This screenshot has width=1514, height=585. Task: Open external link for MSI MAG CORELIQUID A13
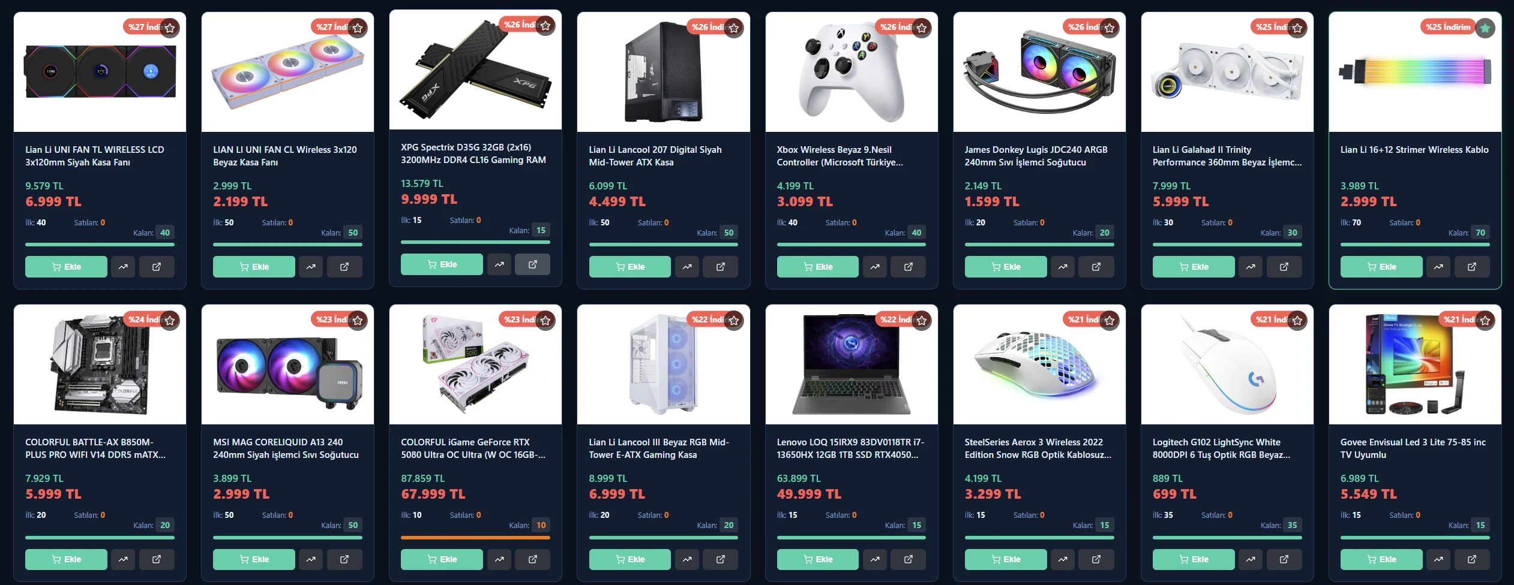click(x=344, y=559)
